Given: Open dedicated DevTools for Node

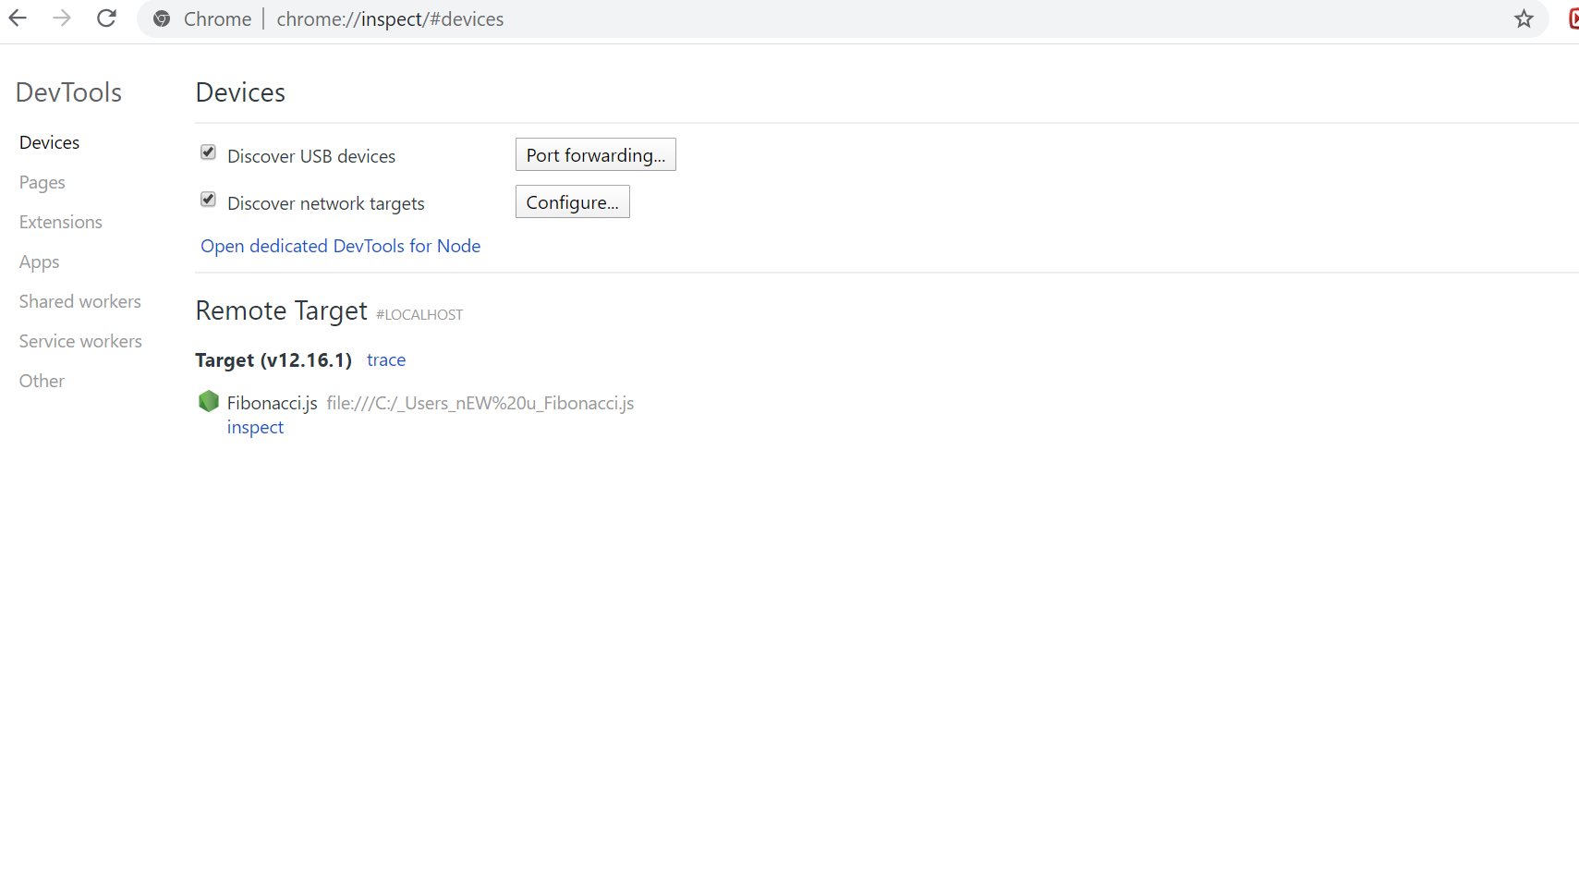Looking at the screenshot, I should [x=340, y=246].
